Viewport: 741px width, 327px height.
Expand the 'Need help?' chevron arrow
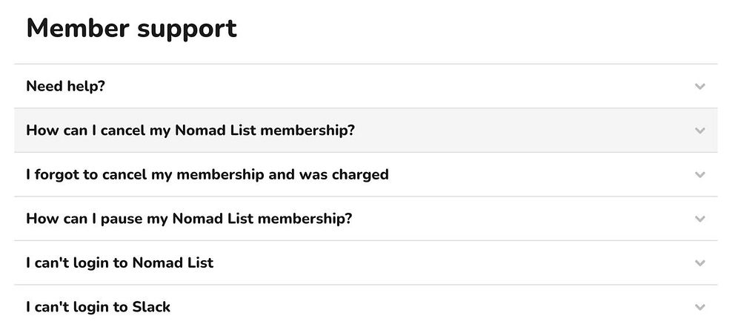click(700, 87)
